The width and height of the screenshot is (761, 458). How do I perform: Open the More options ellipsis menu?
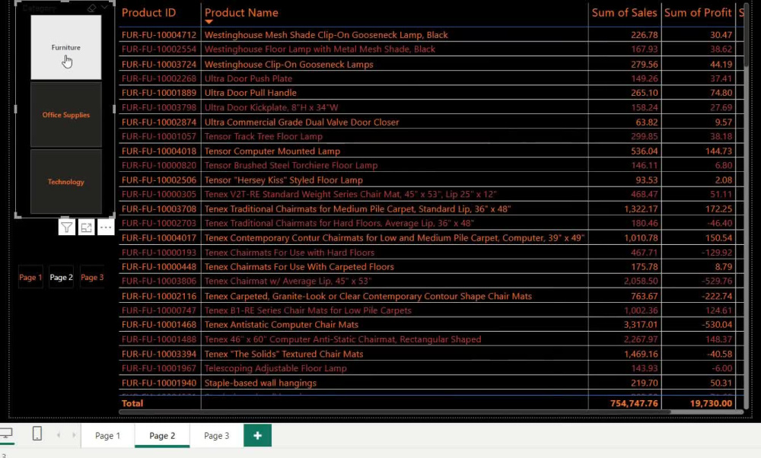(x=106, y=227)
